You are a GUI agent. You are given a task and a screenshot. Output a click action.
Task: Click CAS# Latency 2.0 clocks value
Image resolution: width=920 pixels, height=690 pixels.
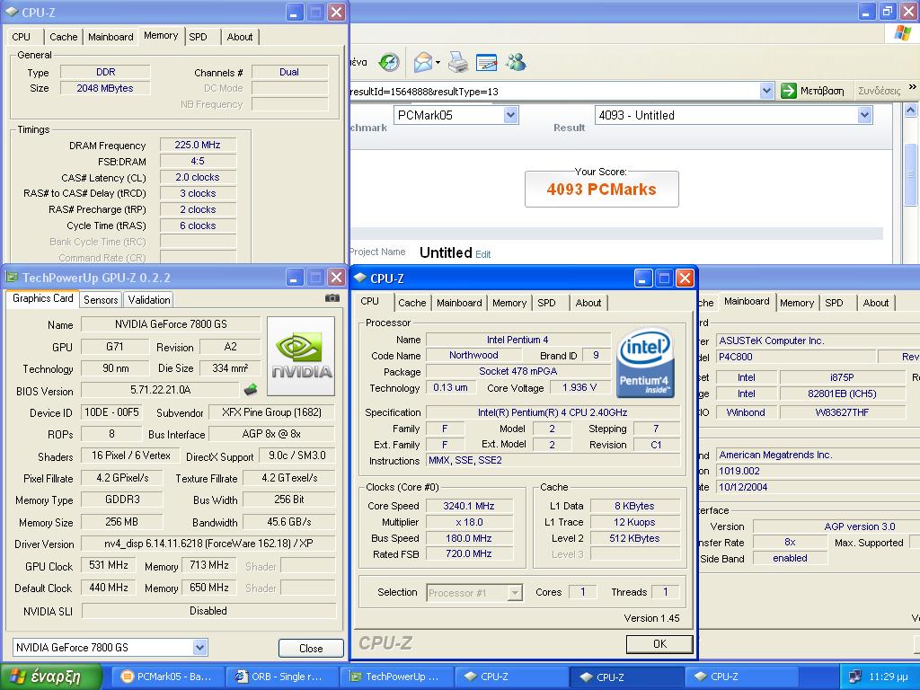[x=198, y=177]
